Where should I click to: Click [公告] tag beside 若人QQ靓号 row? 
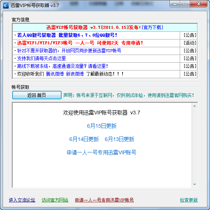point(190,35)
